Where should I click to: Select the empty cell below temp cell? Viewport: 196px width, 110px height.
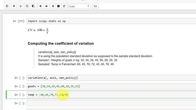(111, 103)
